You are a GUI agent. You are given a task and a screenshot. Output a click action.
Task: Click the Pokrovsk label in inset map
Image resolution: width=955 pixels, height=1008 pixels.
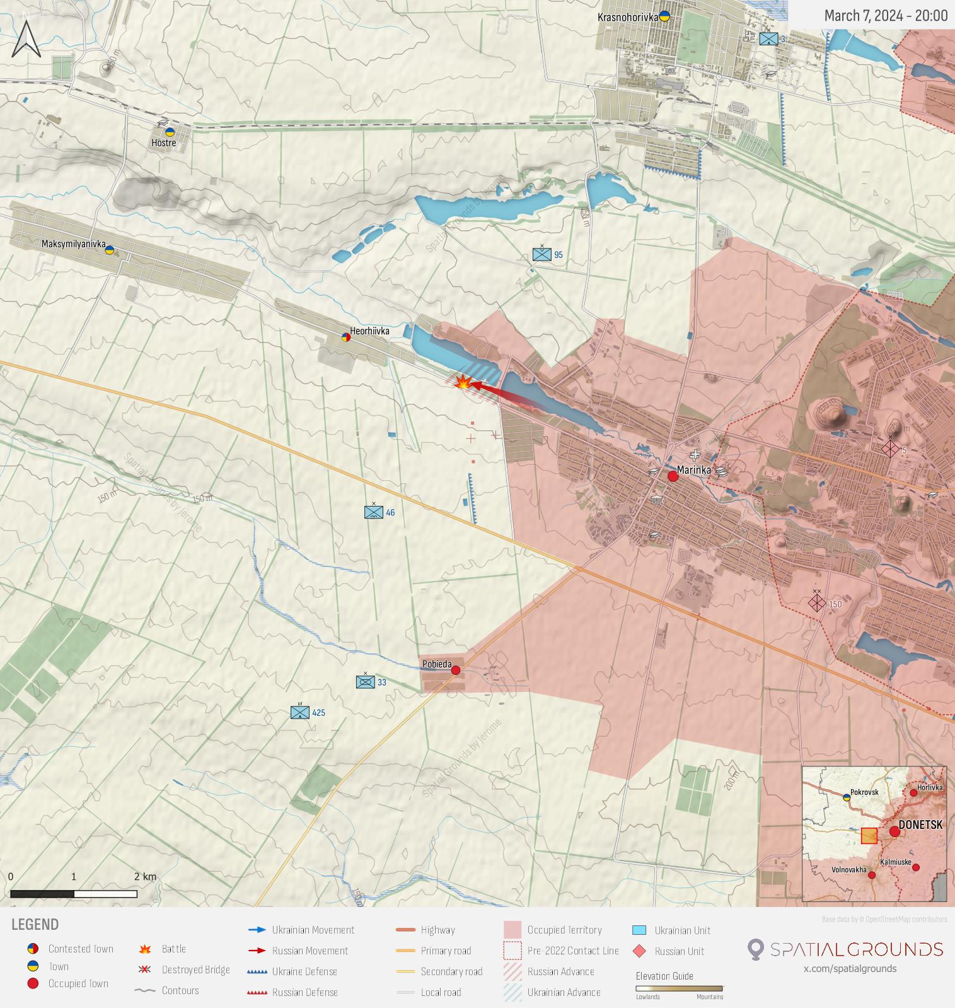[864, 792]
